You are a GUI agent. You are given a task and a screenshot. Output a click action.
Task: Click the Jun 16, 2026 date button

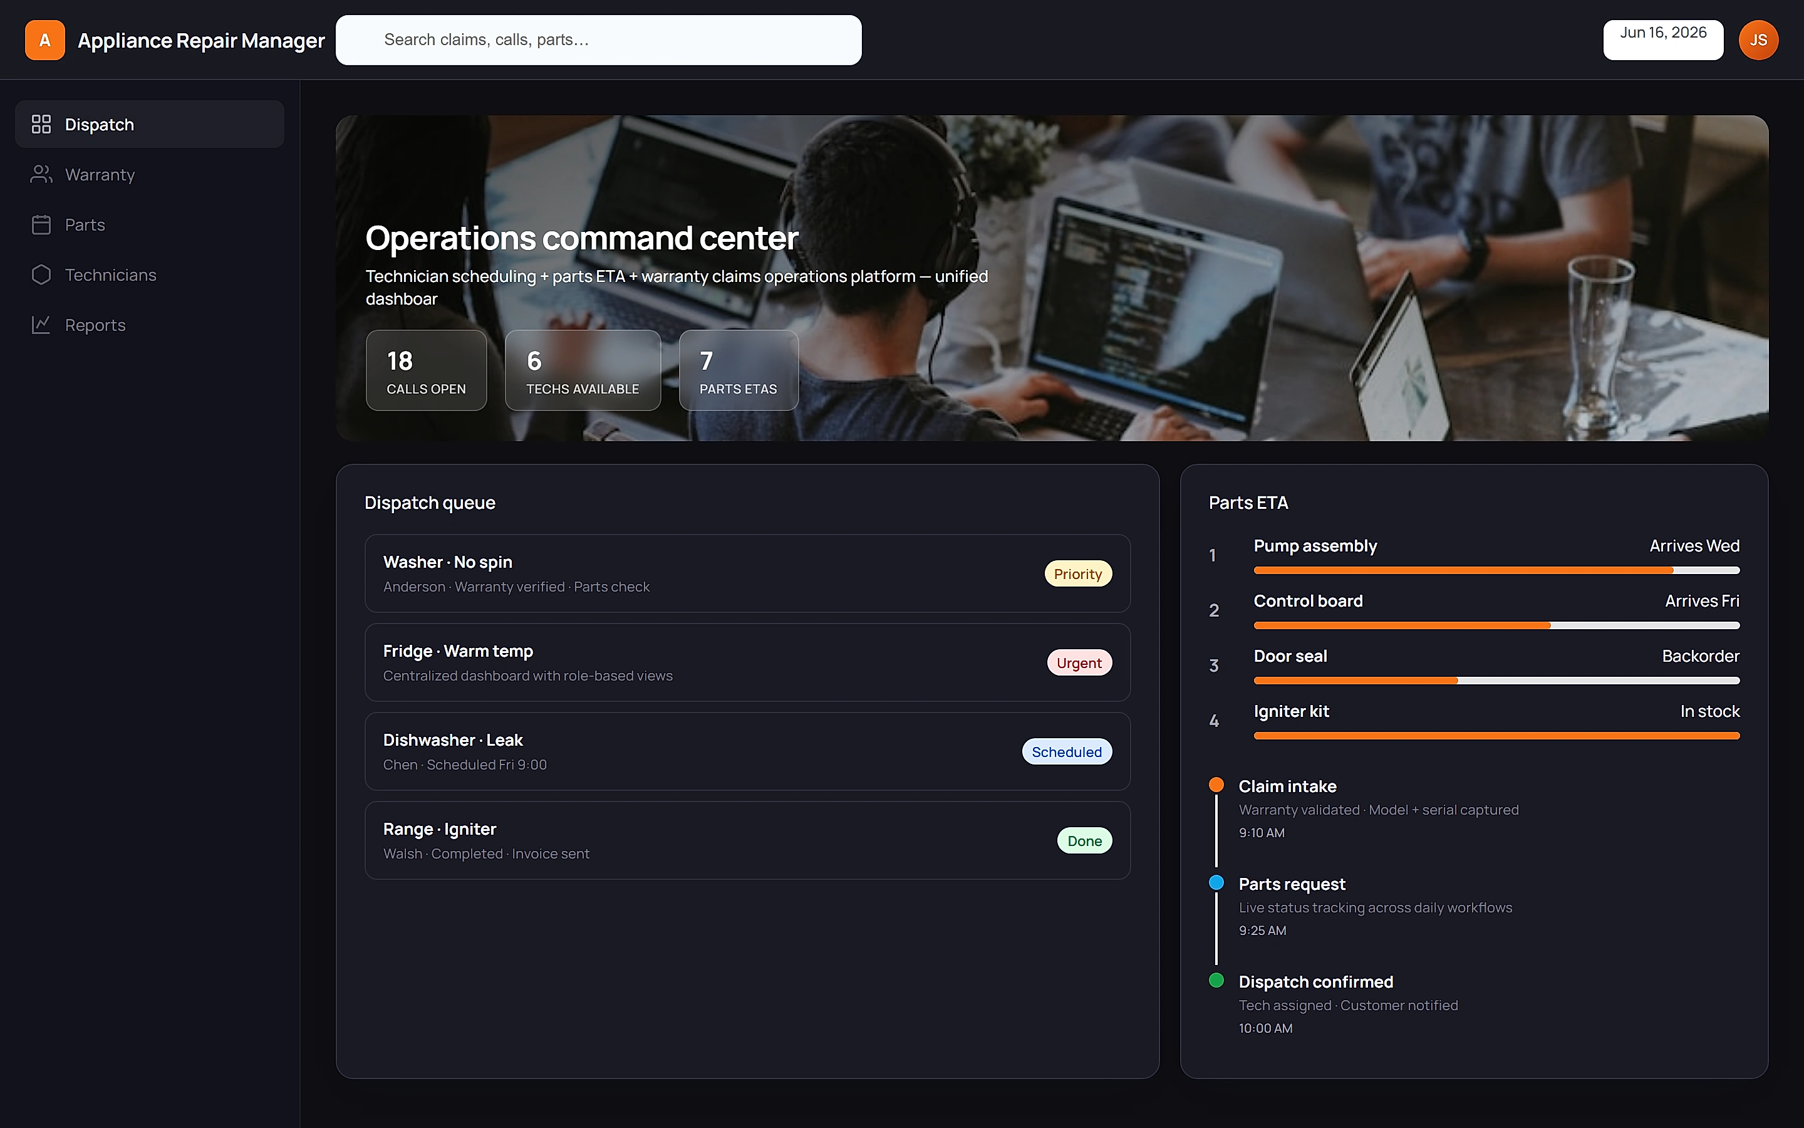pos(1662,40)
